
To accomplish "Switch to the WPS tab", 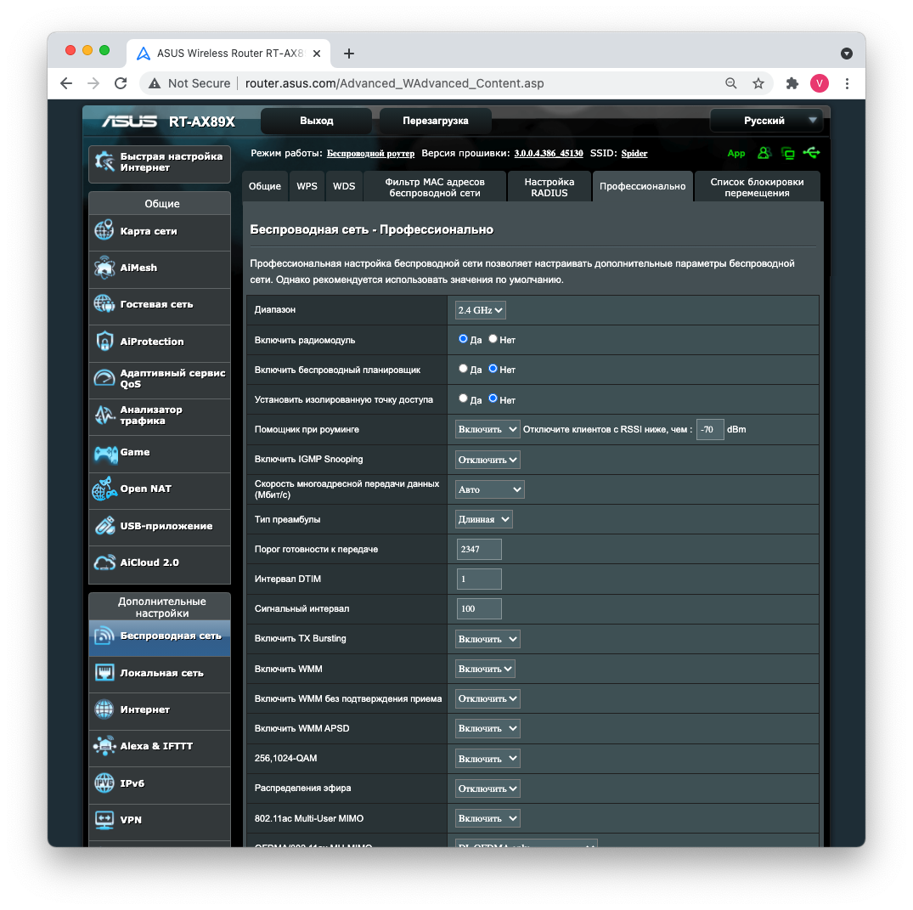I will pyautogui.click(x=307, y=186).
